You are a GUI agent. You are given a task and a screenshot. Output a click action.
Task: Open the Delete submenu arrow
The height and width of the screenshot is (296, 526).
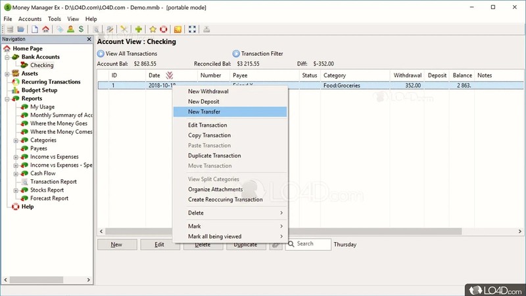[281, 213]
